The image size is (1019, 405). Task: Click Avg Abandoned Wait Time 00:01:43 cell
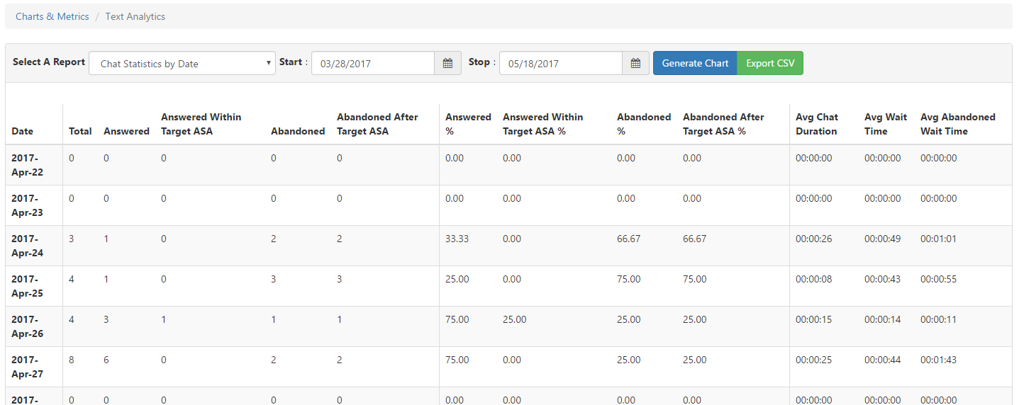tap(938, 360)
